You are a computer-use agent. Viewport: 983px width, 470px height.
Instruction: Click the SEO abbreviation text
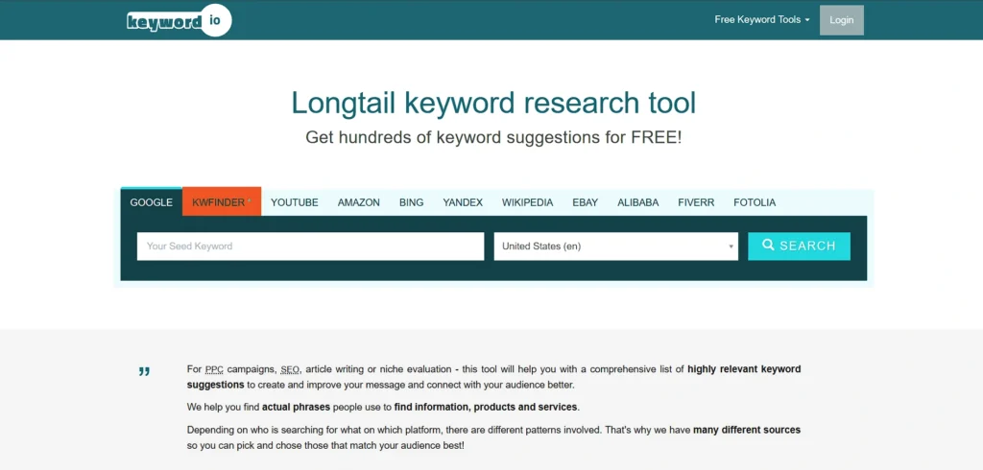pos(290,369)
